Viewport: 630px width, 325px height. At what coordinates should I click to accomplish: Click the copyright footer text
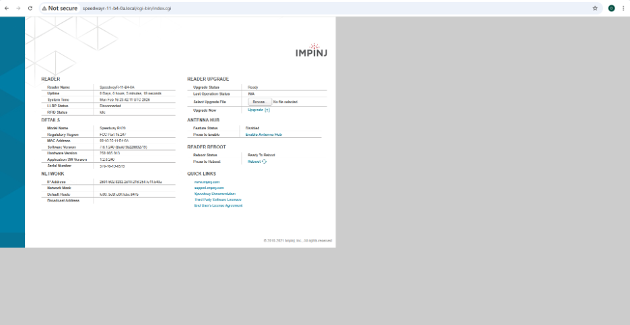coord(297,241)
